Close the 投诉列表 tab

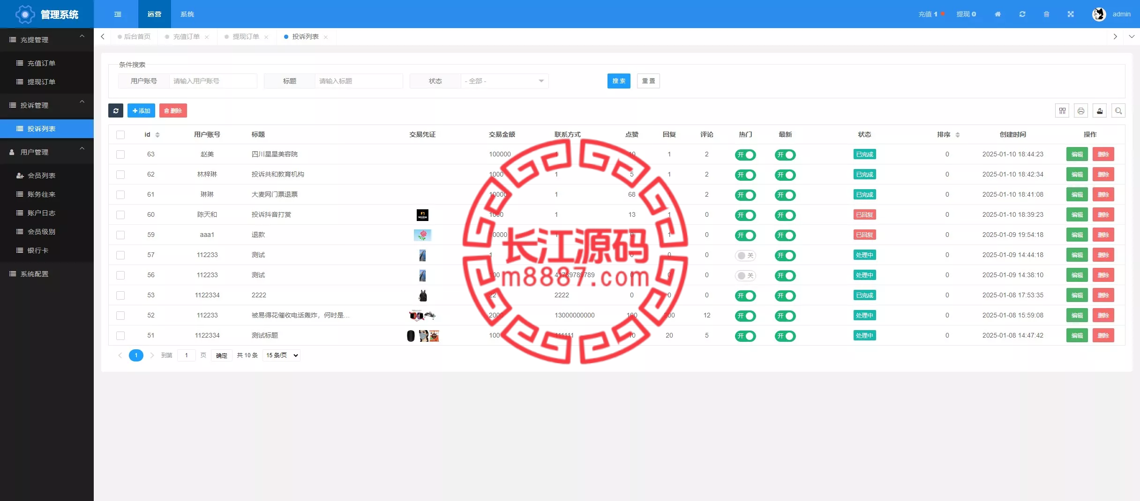(326, 37)
